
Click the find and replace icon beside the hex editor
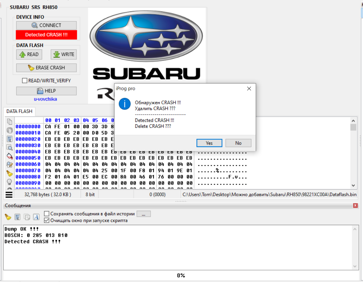(x=9, y=165)
